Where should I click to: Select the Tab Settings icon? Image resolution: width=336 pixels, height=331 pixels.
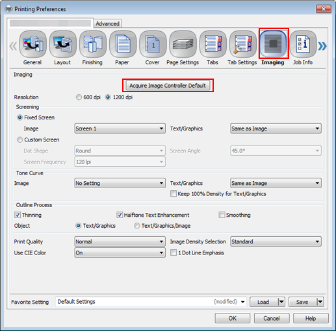(x=243, y=44)
